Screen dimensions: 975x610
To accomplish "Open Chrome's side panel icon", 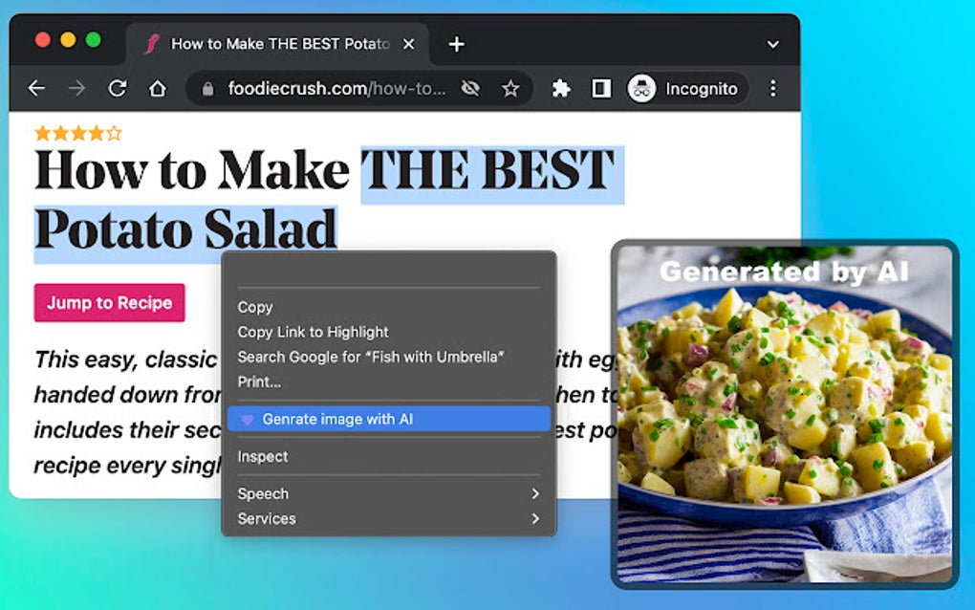I will [x=601, y=88].
